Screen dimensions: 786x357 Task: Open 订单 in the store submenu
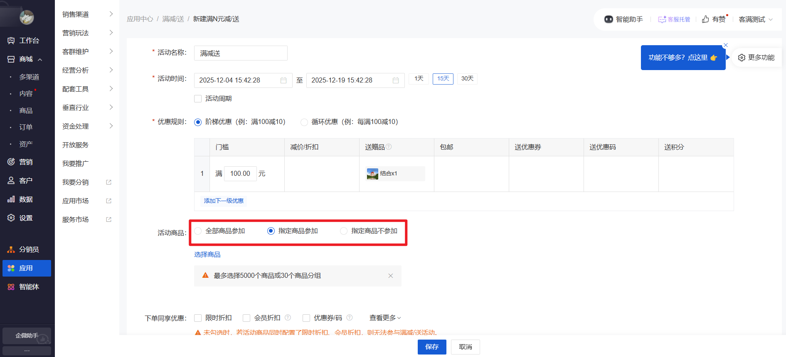(x=26, y=127)
